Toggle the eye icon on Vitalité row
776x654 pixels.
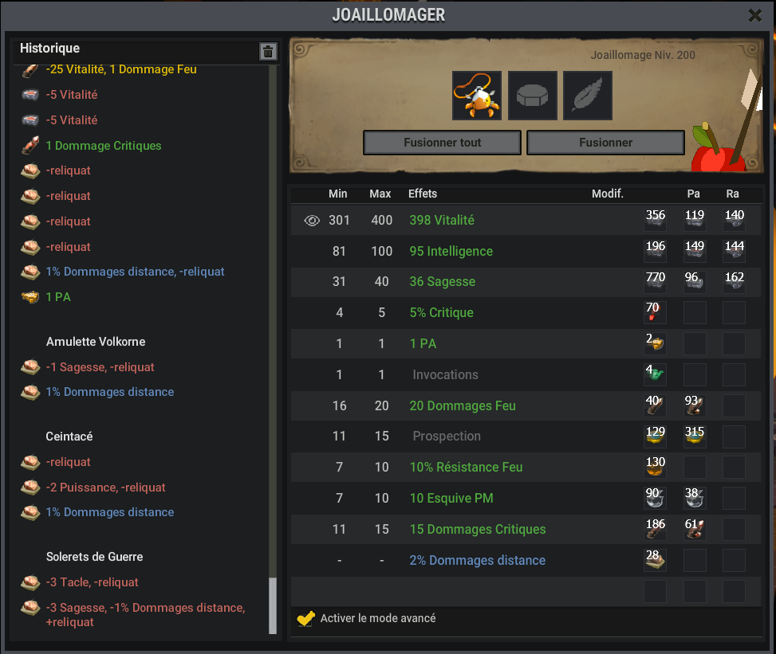click(x=312, y=221)
